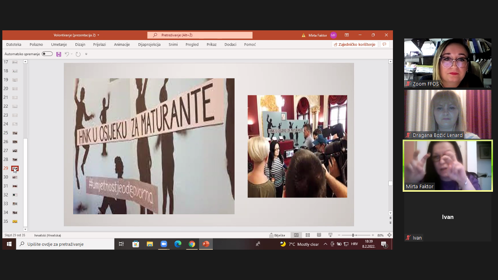Go to previous slide using double-arrow up
Screen dimensions: 498x280
(x=391, y=218)
